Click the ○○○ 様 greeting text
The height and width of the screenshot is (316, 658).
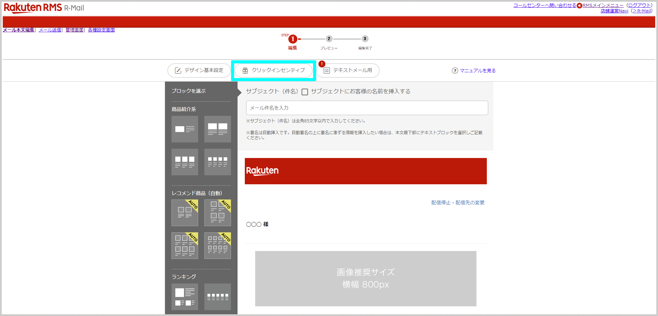[257, 224]
